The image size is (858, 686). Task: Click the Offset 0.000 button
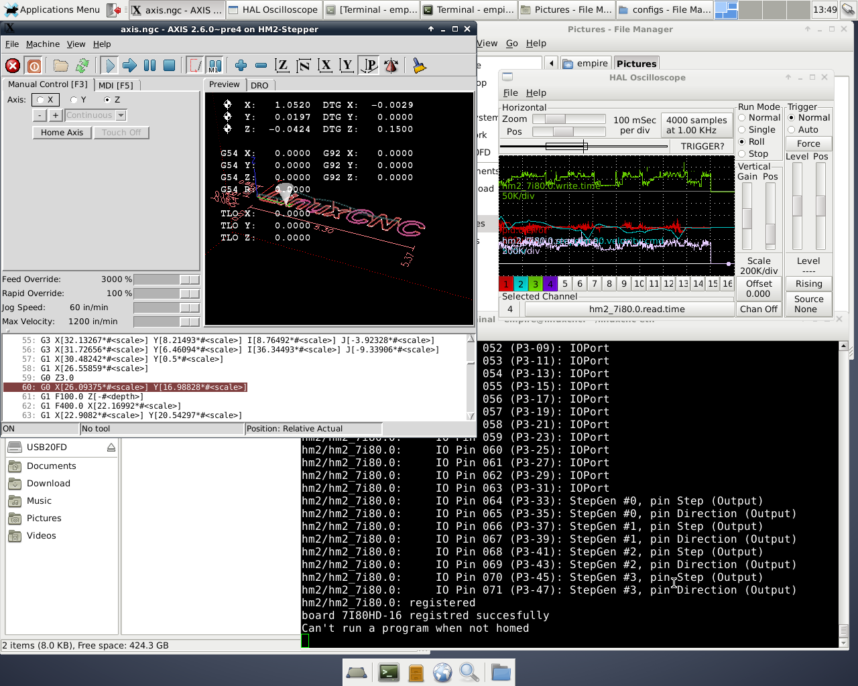click(x=759, y=289)
